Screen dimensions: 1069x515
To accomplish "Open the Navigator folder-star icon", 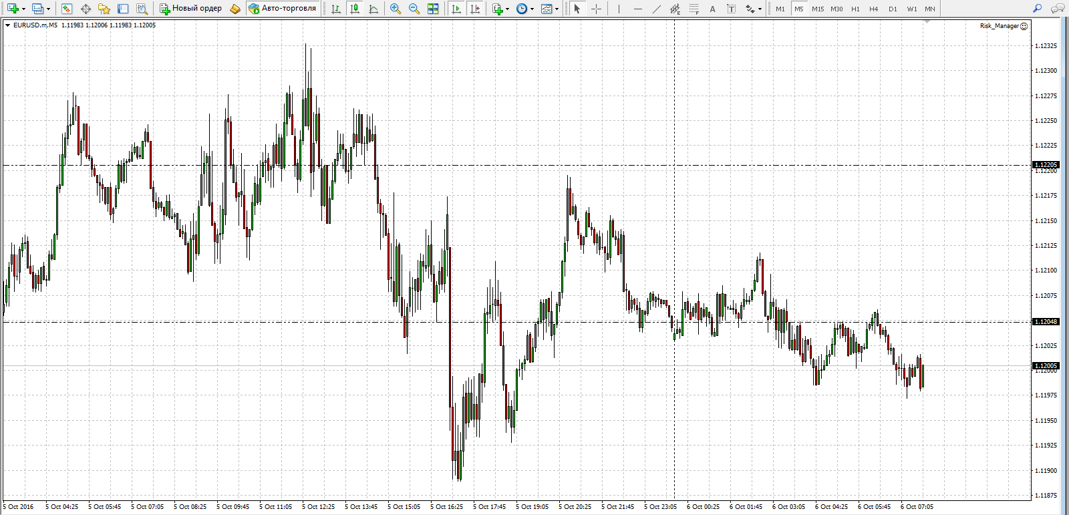I will (x=104, y=9).
